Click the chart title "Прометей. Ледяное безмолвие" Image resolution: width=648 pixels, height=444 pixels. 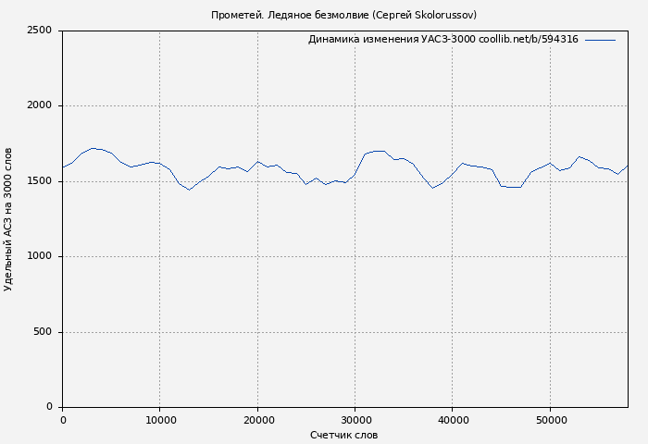[290, 15]
